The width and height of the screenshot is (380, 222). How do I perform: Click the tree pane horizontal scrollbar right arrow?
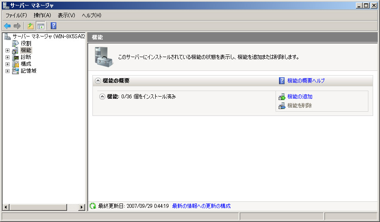point(82,207)
